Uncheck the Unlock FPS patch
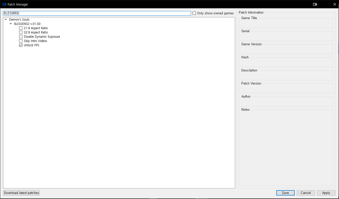The height and width of the screenshot is (199, 339). (x=21, y=45)
